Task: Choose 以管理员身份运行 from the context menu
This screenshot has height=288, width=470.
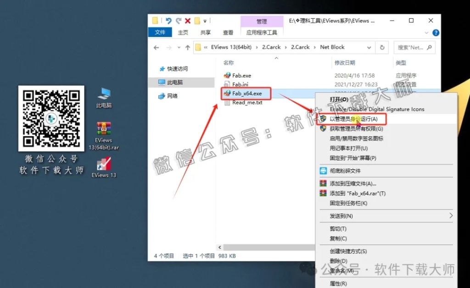Action: [x=353, y=119]
